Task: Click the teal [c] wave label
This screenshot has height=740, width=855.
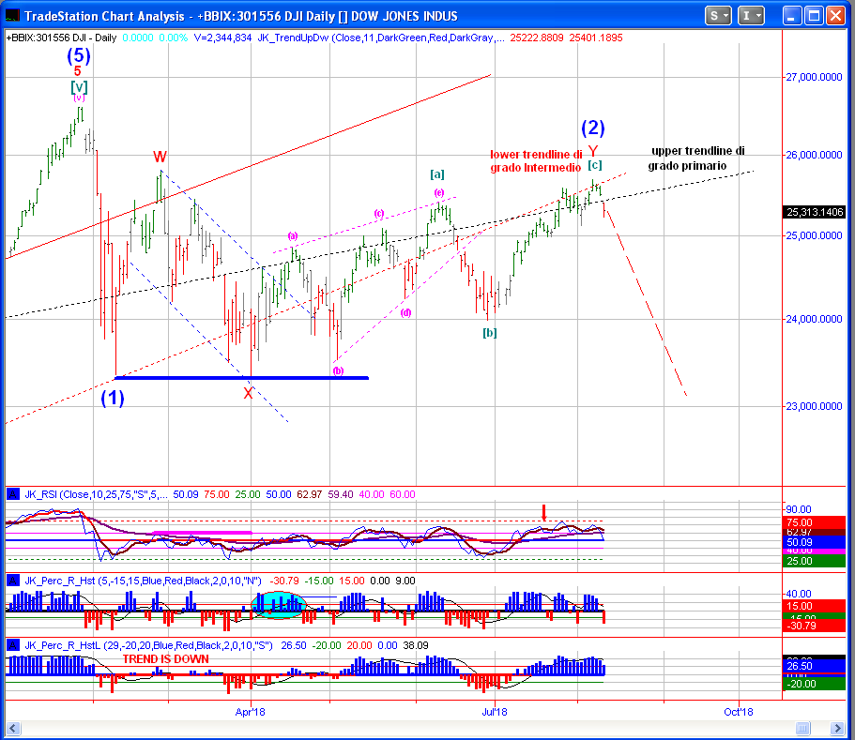Action: click(x=595, y=165)
